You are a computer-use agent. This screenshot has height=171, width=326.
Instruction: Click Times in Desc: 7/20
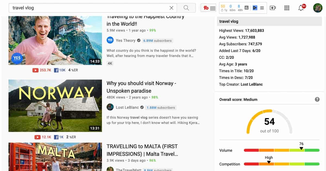[x=236, y=77]
